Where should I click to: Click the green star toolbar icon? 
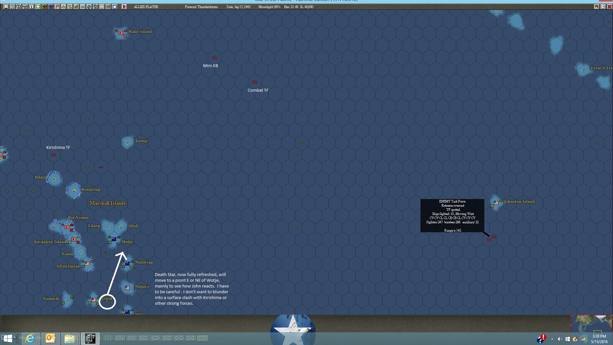tap(38, 7)
